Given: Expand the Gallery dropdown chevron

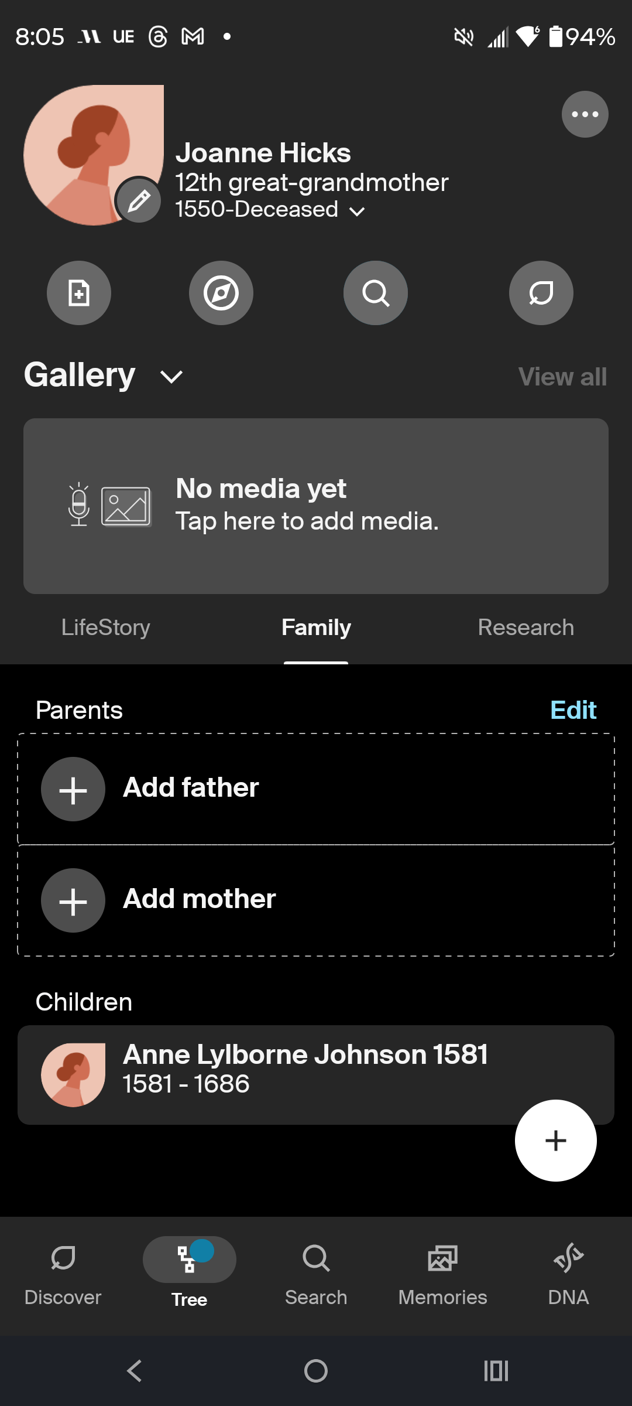Looking at the screenshot, I should point(171,377).
